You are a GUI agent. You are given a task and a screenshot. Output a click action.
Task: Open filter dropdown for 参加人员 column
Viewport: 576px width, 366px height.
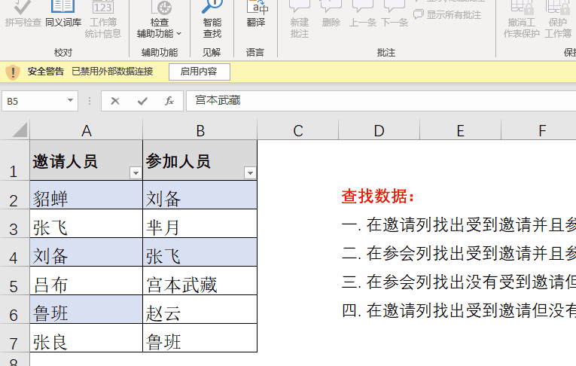coord(249,173)
